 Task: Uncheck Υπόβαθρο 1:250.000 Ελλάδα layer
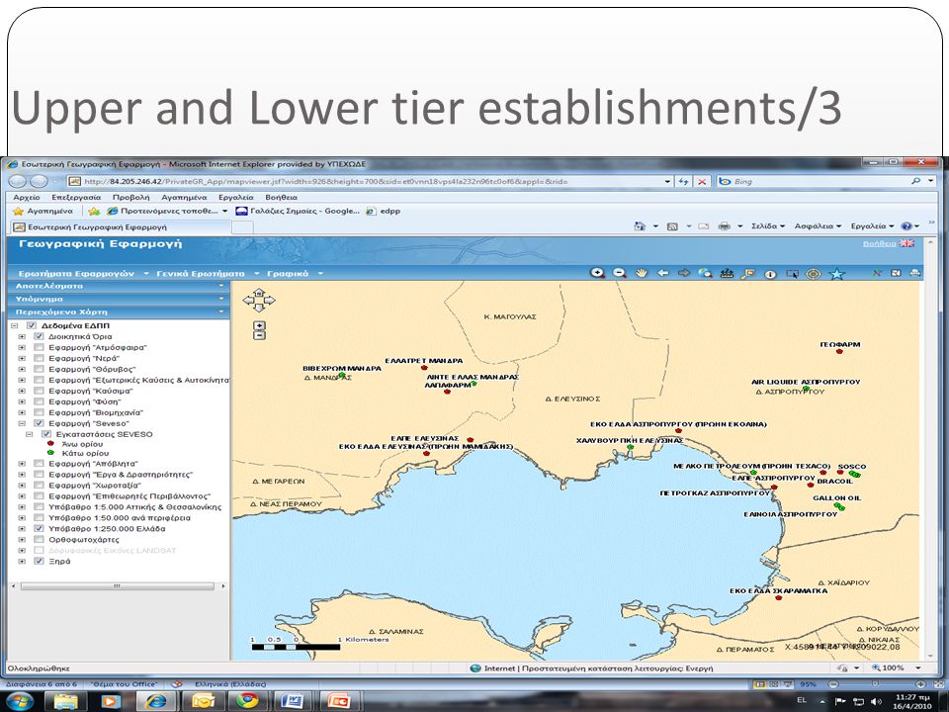(39, 529)
